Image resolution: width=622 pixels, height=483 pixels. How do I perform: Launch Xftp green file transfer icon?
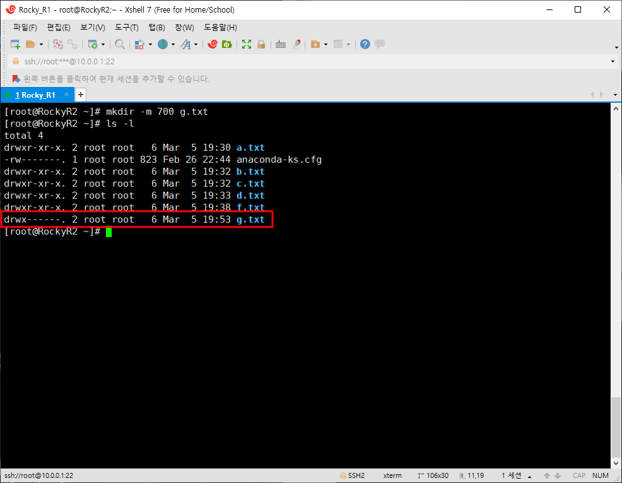pyautogui.click(x=227, y=44)
